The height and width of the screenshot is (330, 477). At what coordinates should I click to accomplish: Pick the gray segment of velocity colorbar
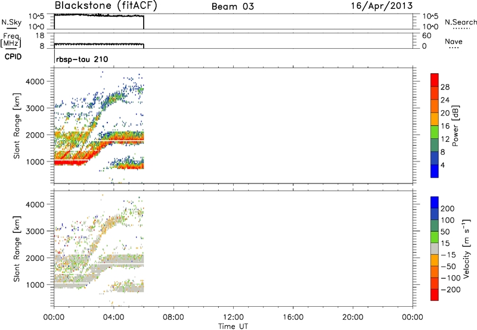click(x=435, y=249)
